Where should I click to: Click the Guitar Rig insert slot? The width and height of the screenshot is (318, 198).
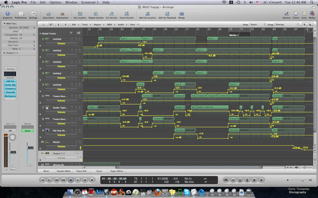tap(10, 85)
